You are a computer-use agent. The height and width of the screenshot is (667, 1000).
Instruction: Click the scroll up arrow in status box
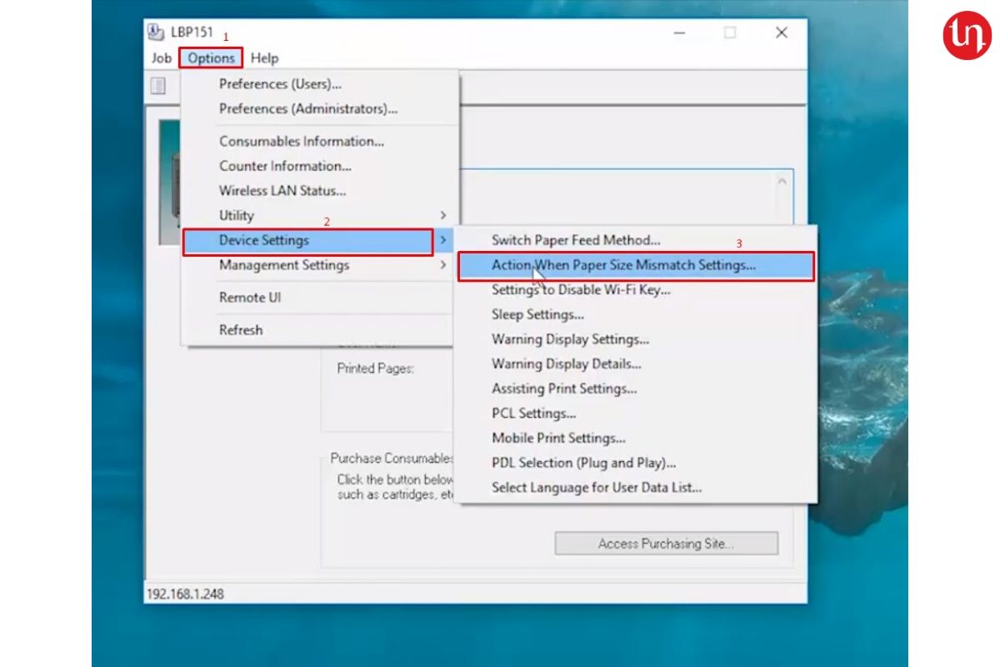pyautogui.click(x=782, y=180)
